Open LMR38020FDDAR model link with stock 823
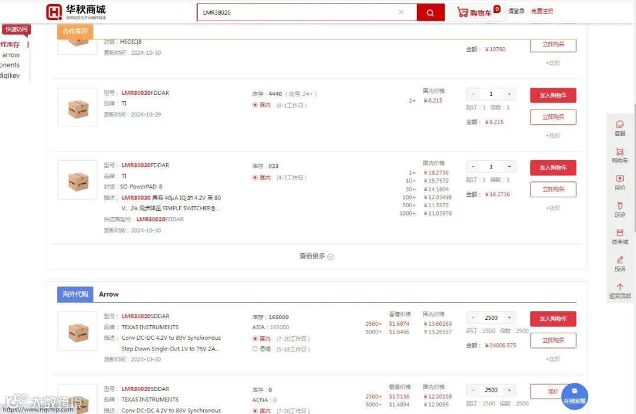 tap(145, 165)
